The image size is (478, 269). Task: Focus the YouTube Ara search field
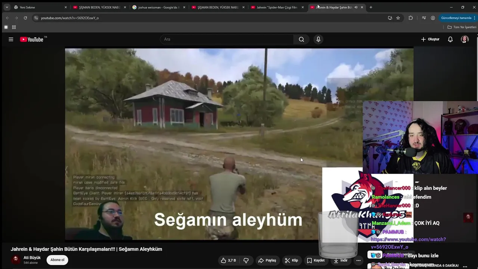pos(227,39)
